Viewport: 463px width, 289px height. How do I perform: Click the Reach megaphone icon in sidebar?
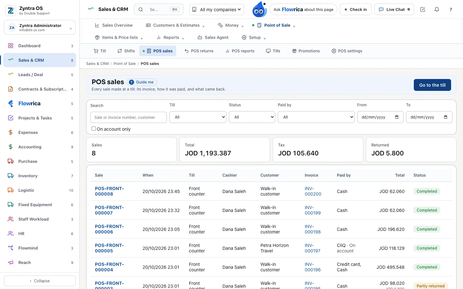[11, 262]
